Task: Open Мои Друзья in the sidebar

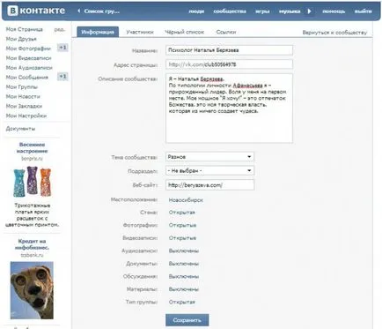Action: point(21,39)
